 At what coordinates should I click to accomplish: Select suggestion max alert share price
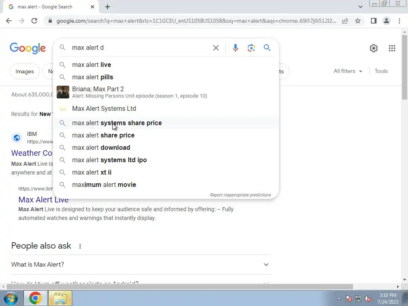coord(166,135)
